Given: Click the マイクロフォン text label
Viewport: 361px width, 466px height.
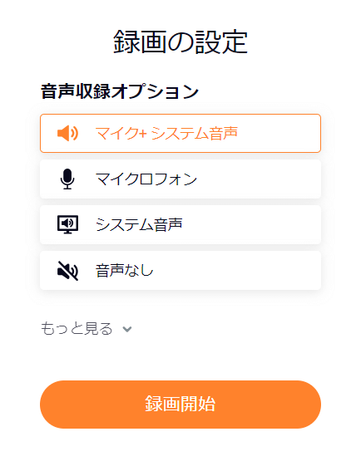Looking at the screenshot, I should click(x=146, y=179).
